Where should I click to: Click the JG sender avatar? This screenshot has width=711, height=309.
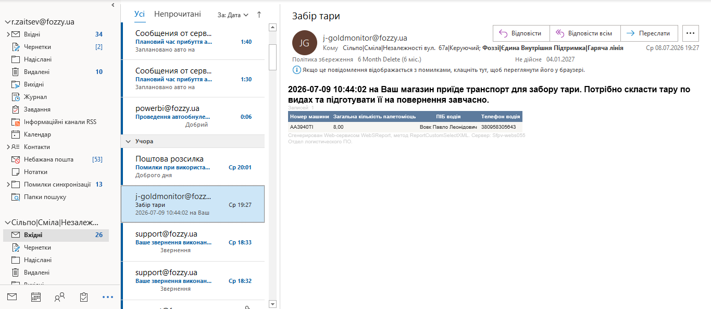[305, 43]
